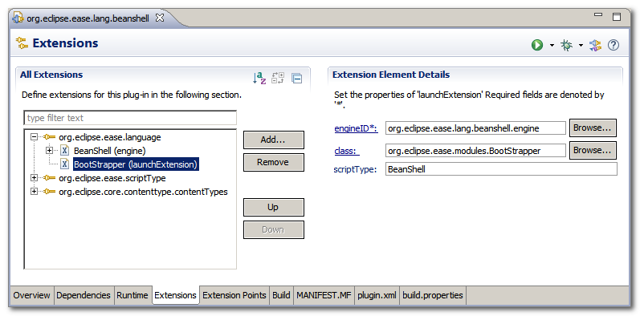Click the plug-in icon on the editor tab
The height and width of the screenshot is (316, 640).
pyautogui.click(x=18, y=18)
